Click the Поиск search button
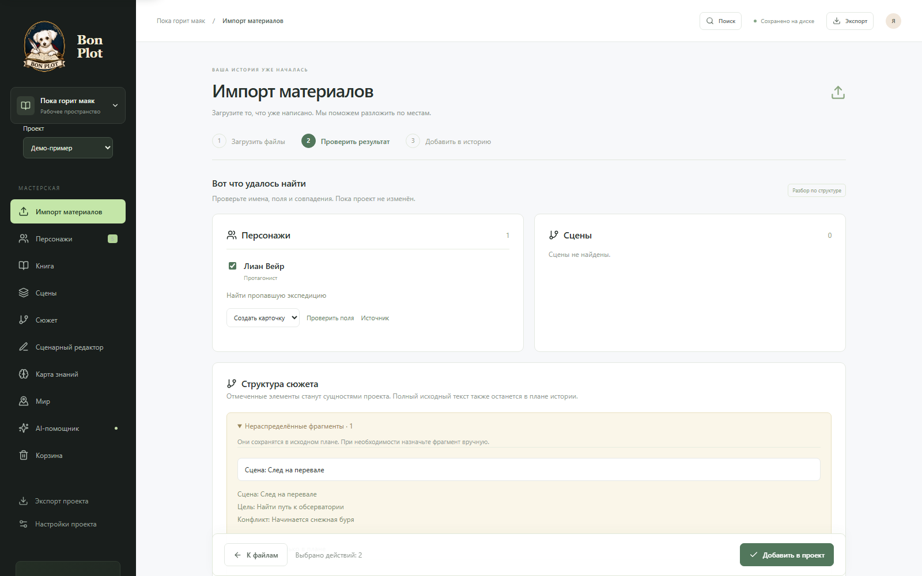The width and height of the screenshot is (922, 576). [720, 21]
